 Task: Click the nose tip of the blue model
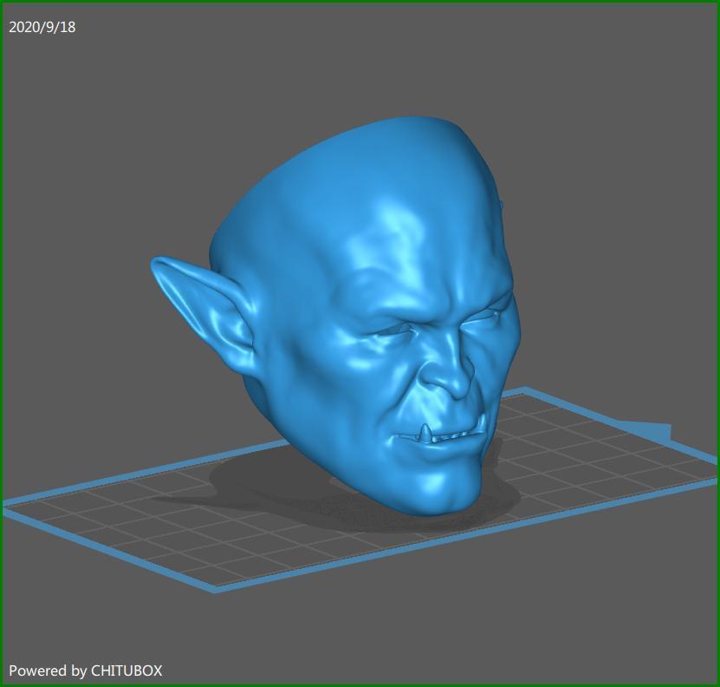(455, 387)
